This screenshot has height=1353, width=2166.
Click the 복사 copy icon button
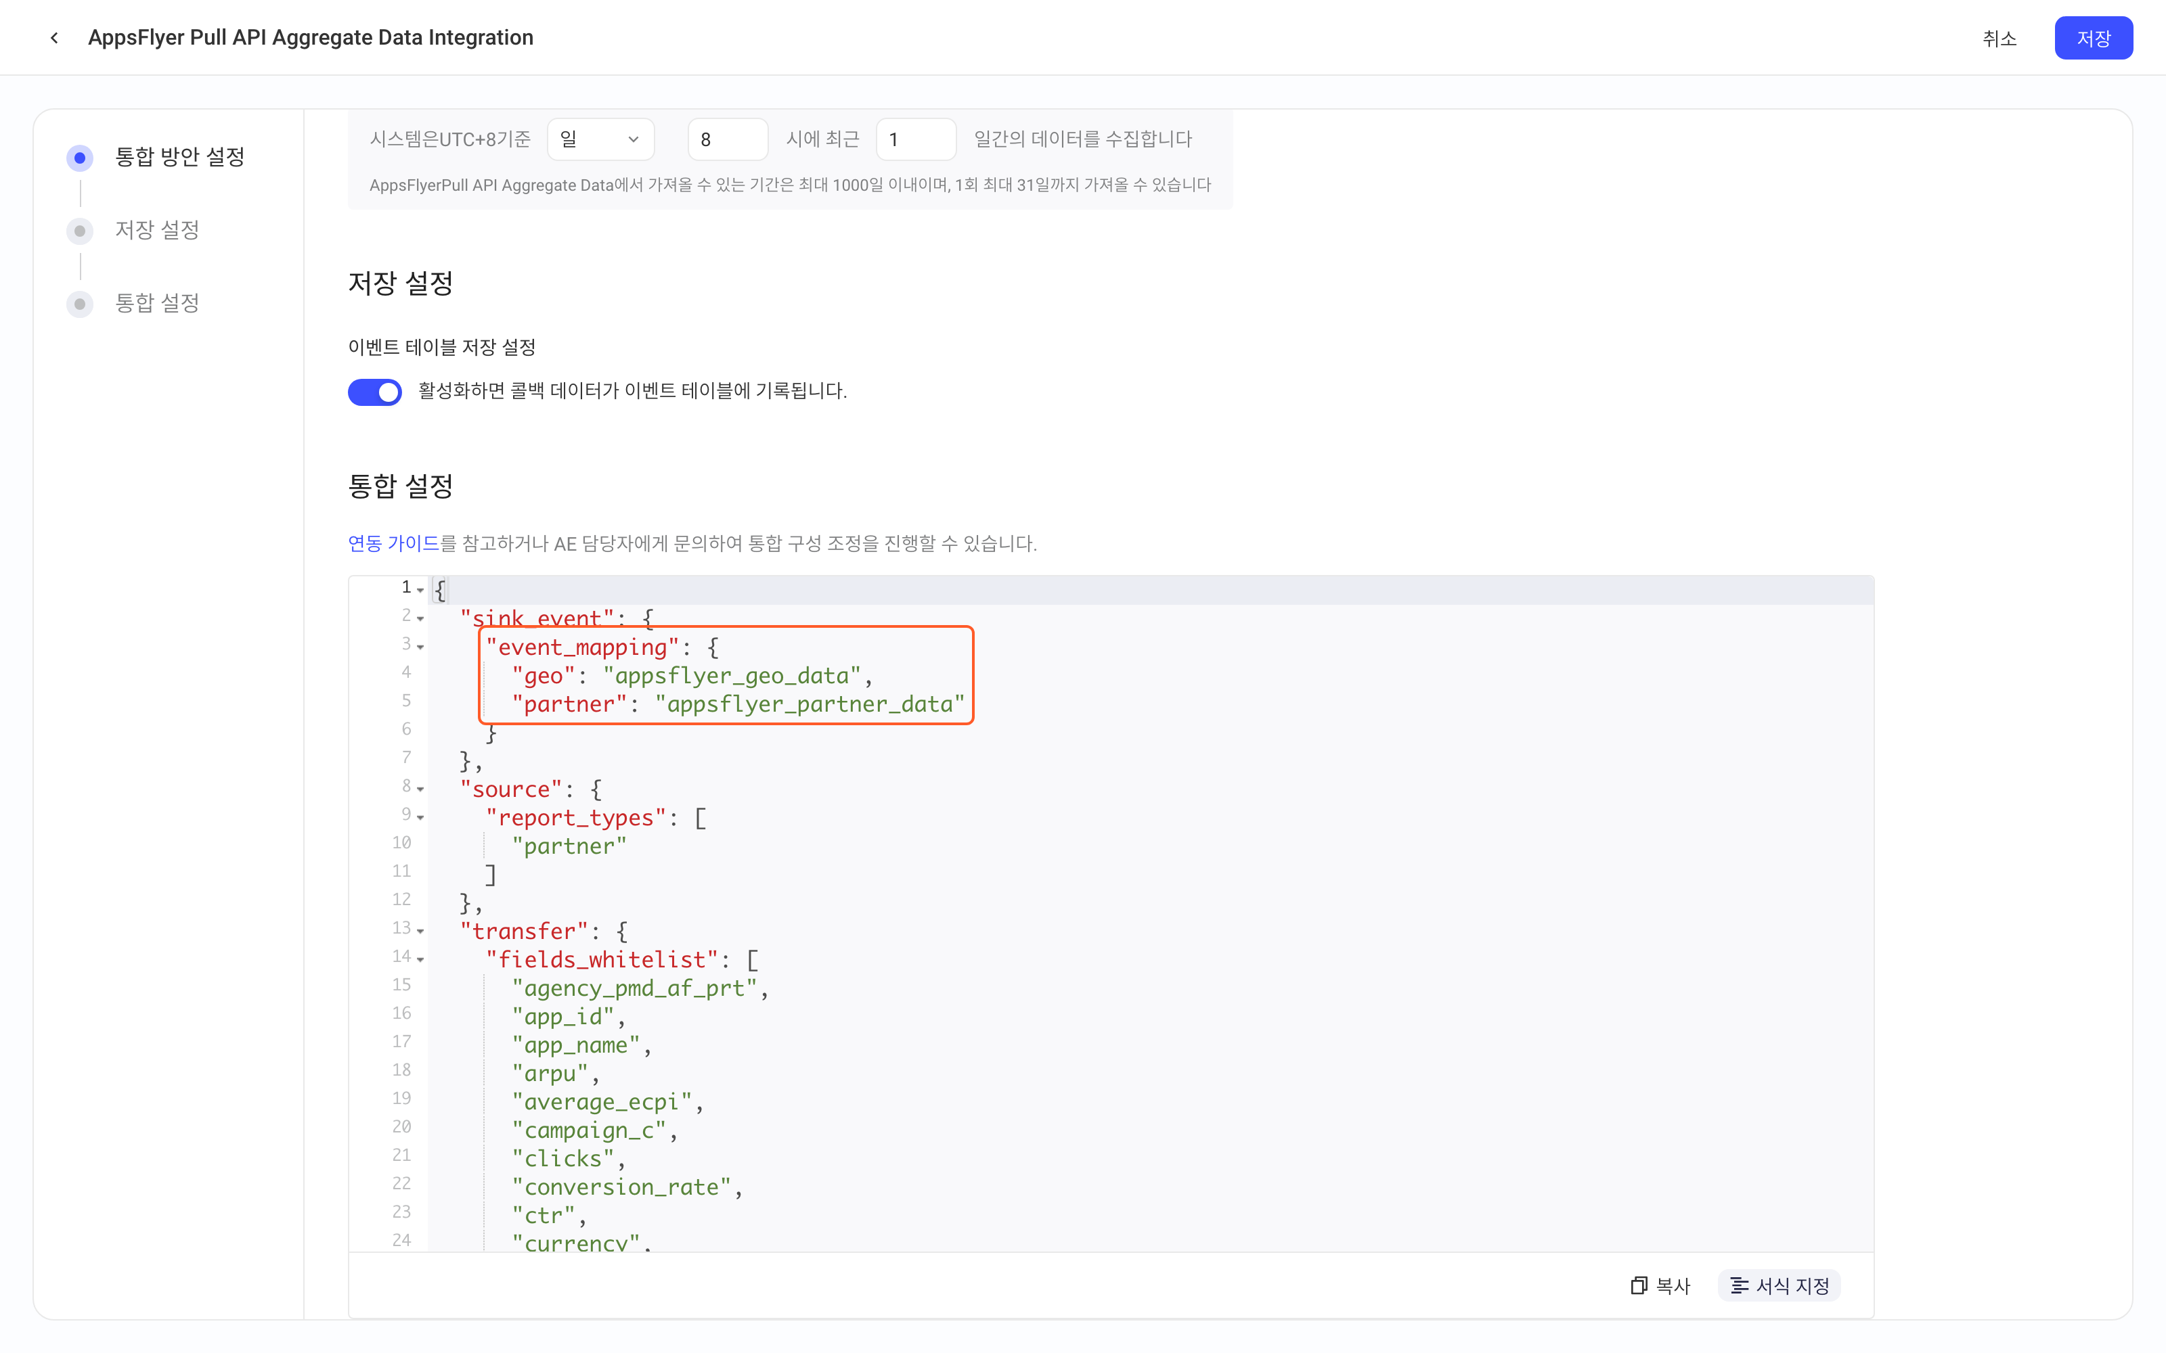1660,1285
